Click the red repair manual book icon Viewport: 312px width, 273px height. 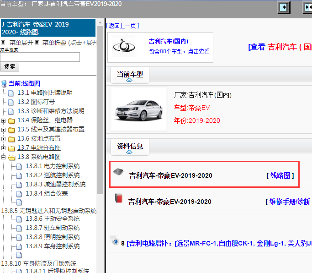click(x=119, y=198)
